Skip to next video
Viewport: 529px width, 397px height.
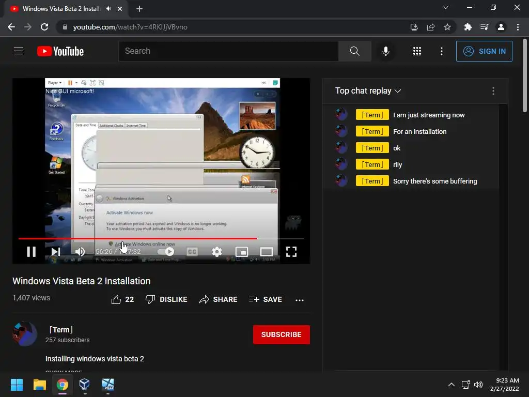coord(56,252)
